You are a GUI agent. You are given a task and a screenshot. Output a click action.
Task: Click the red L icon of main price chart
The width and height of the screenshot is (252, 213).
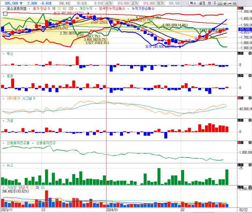coord(239,8)
